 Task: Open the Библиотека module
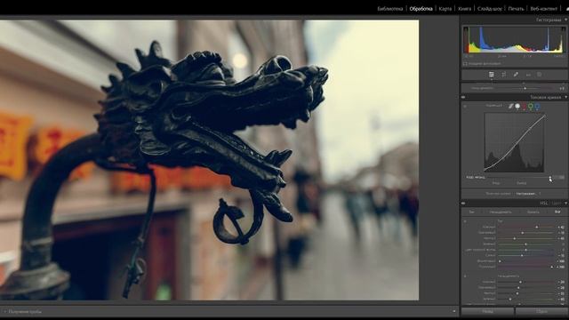pos(390,9)
